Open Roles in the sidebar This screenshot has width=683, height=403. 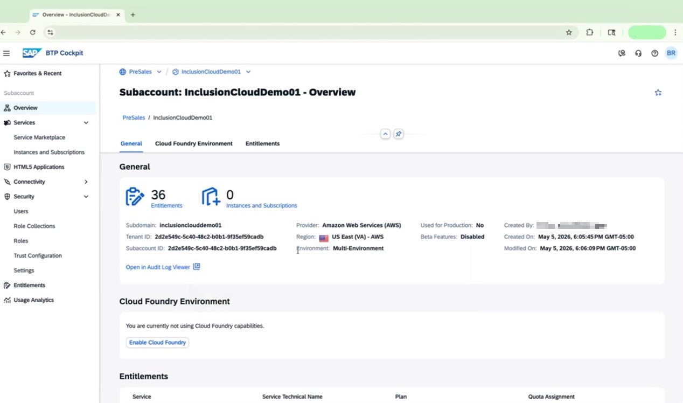click(x=21, y=241)
